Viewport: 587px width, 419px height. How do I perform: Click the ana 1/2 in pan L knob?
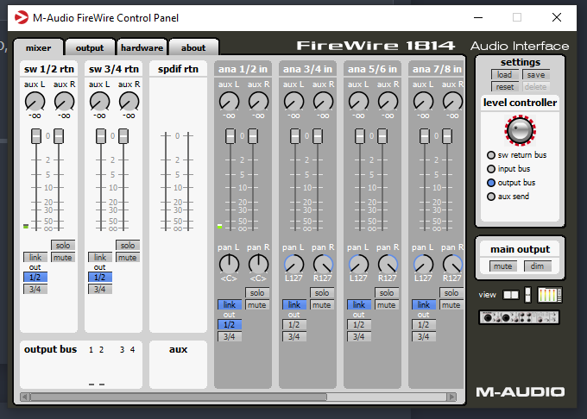(229, 265)
